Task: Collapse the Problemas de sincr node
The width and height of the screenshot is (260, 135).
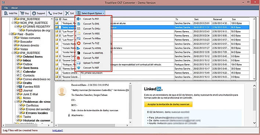Action: coord(15,102)
